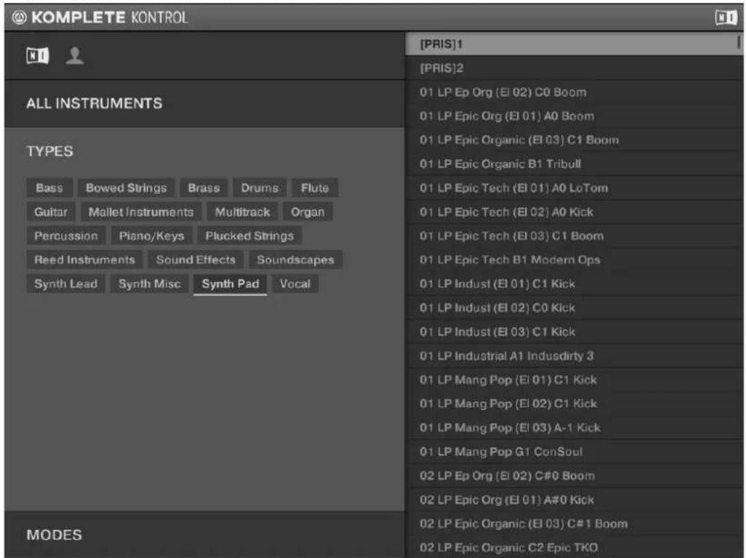Open 01 LP Mang Pop G1 ConSoul
746x558 pixels.
[x=574, y=452]
